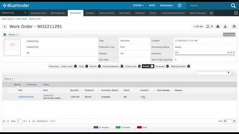Screen dimensions: 239x134
Task: Go to last page of results
Action: (x=34, y=121)
